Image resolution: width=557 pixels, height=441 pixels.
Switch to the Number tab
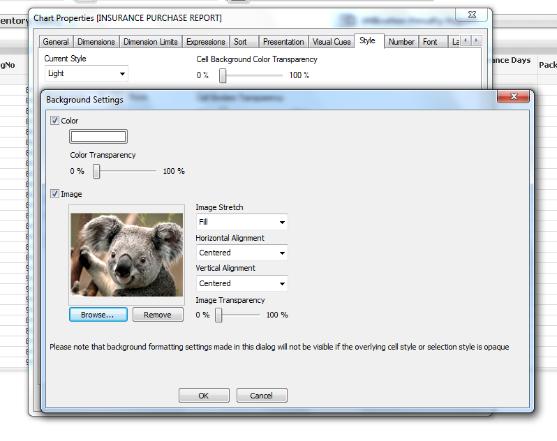[x=401, y=42]
